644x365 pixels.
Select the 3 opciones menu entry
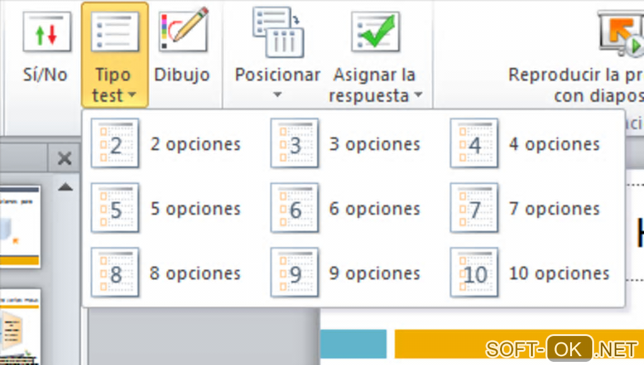click(374, 144)
